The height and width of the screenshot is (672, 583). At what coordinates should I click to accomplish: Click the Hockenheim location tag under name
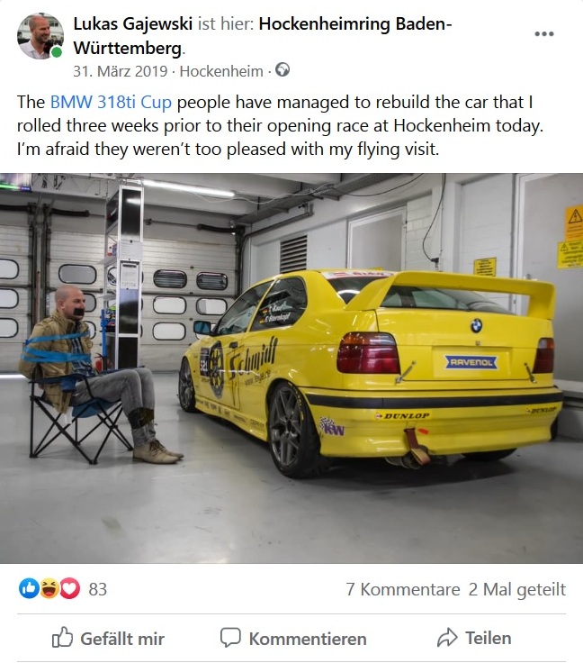(221, 71)
